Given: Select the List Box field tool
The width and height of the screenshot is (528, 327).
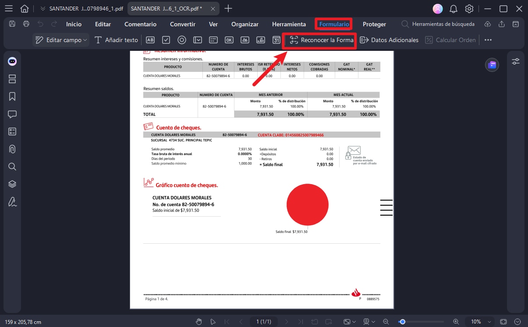Looking at the screenshot, I should click(x=213, y=40).
